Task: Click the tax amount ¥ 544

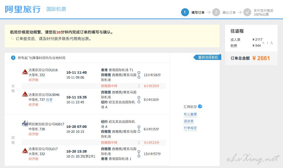Action: pos(257,46)
